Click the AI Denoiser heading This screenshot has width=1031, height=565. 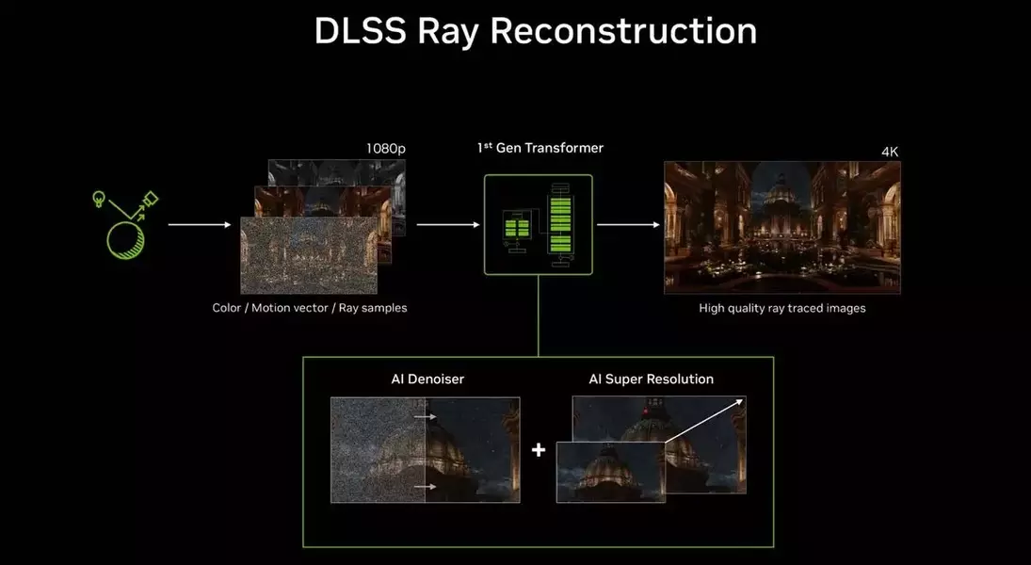pos(427,379)
